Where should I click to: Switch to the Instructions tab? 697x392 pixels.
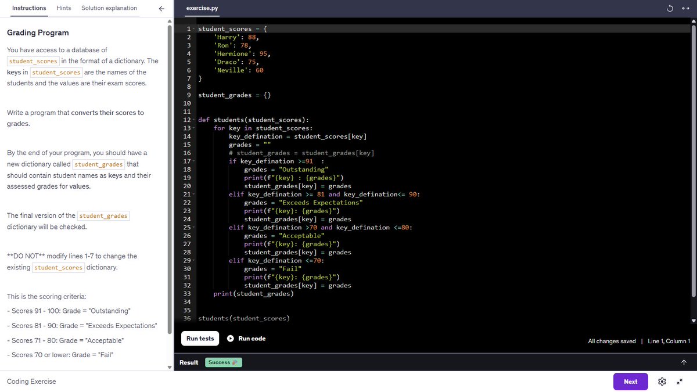[x=29, y=8]
